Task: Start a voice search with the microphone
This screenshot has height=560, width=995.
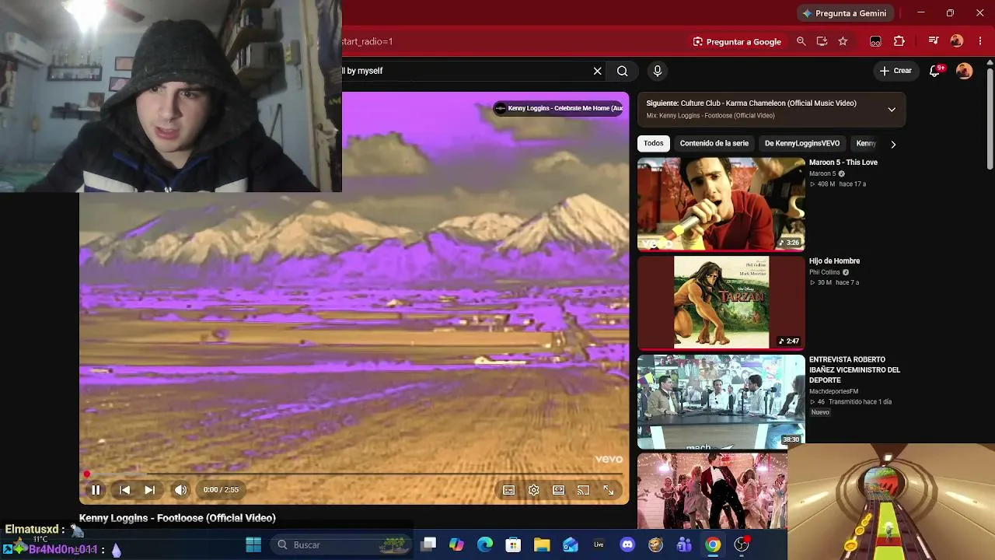Action: (658, 71)
